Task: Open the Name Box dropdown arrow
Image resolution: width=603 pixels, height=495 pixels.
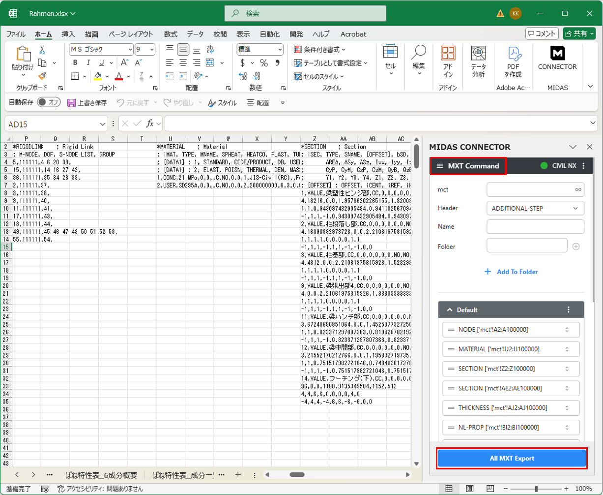Action: [103, 124]
